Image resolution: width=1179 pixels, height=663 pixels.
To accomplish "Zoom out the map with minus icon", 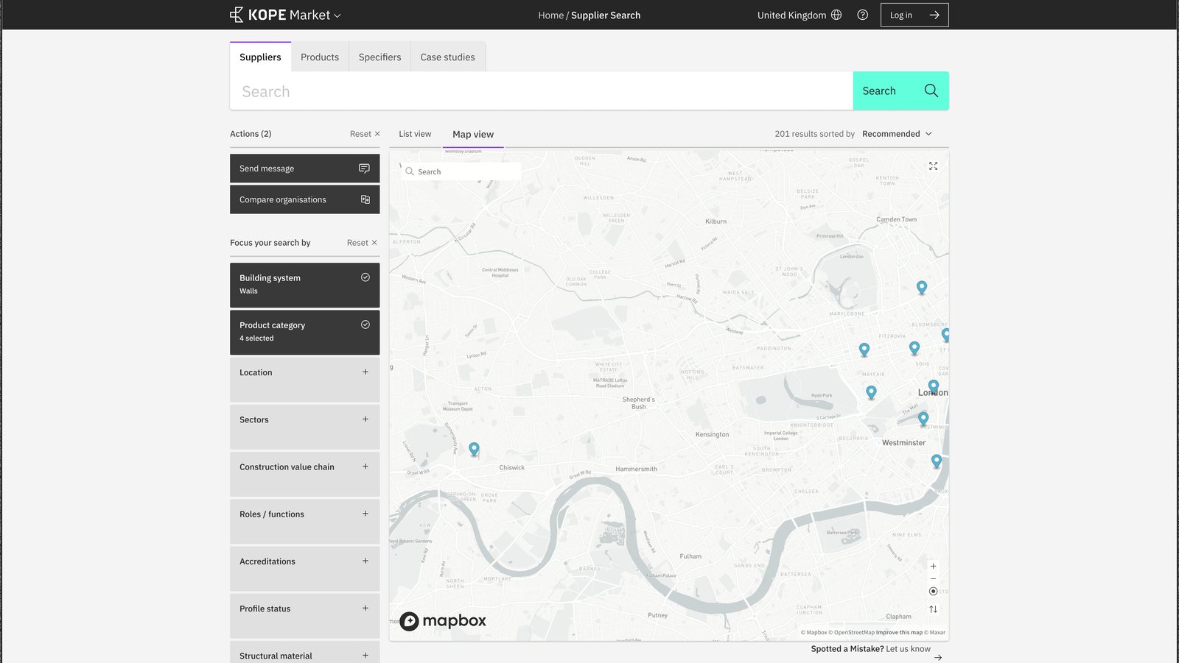I will 933,578.
